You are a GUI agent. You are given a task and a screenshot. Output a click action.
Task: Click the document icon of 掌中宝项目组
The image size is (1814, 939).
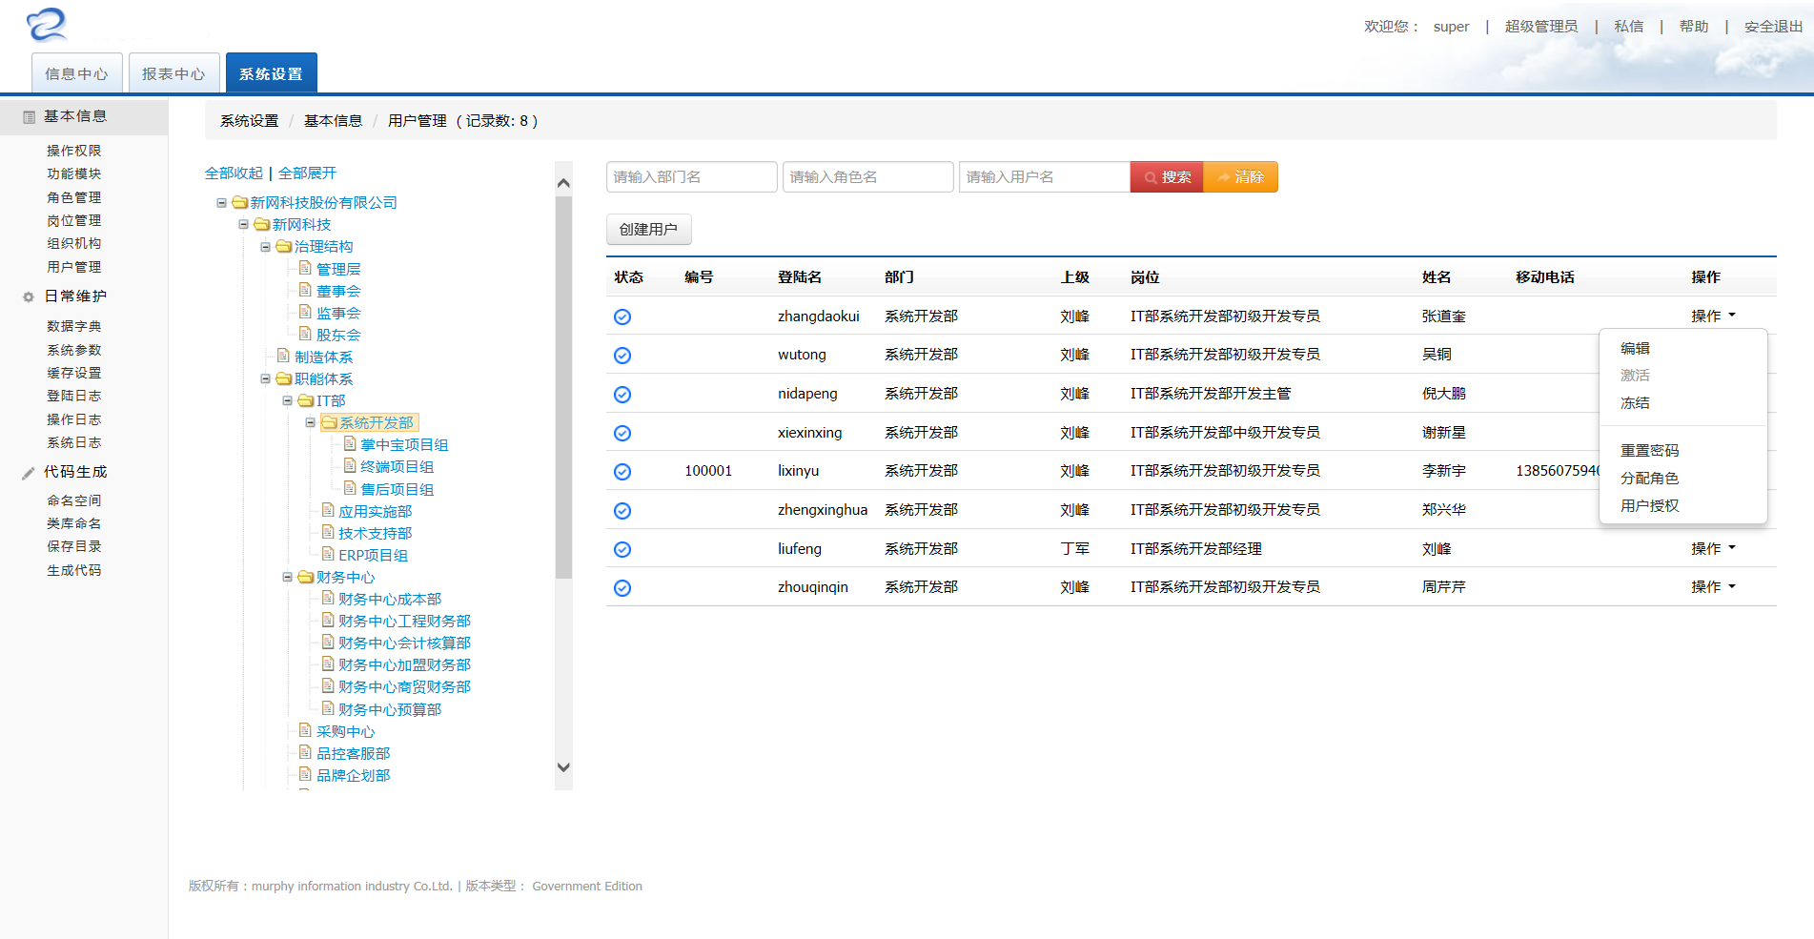[x=350, y=444]
